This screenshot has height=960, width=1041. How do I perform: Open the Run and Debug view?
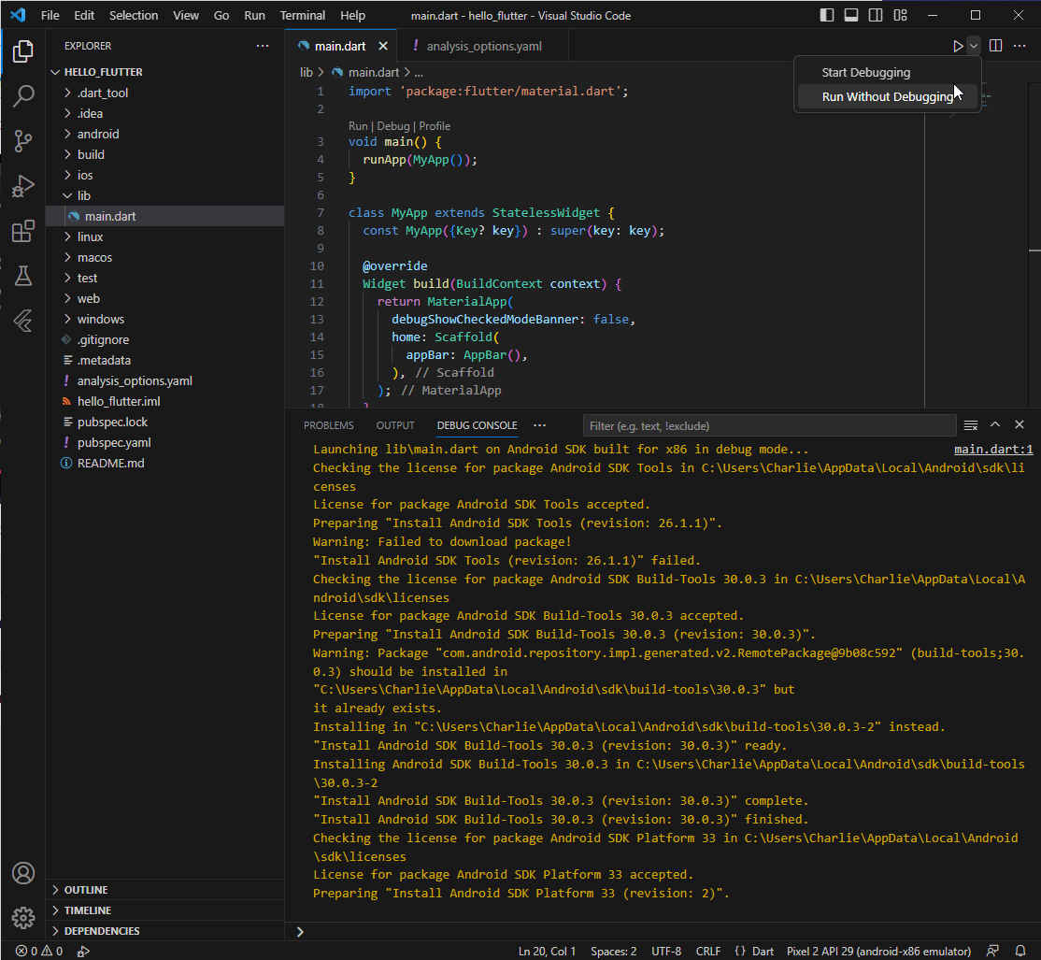(23, 186)
